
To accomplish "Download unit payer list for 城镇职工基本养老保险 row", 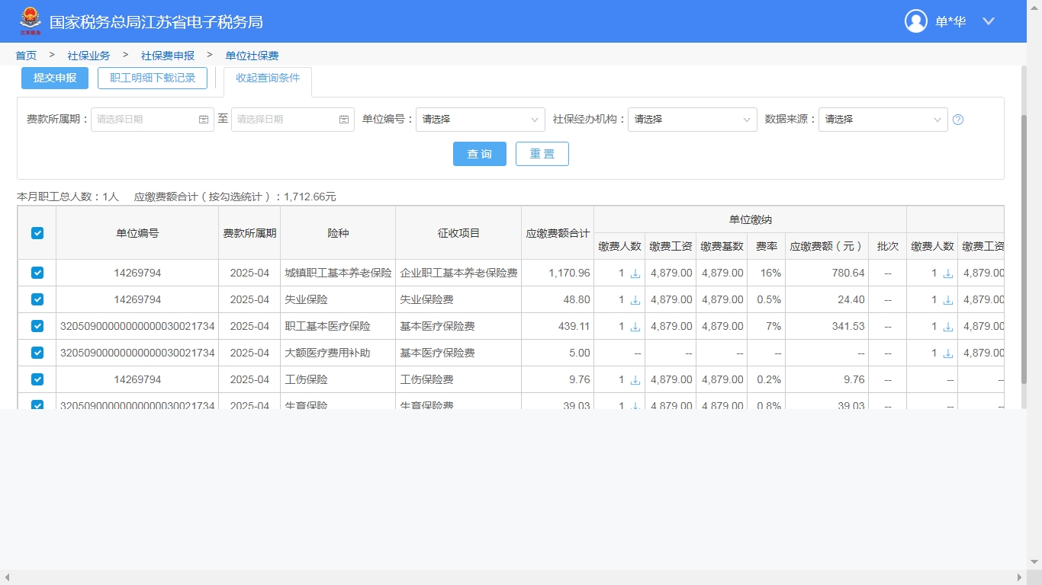I will tap(635, 273).
